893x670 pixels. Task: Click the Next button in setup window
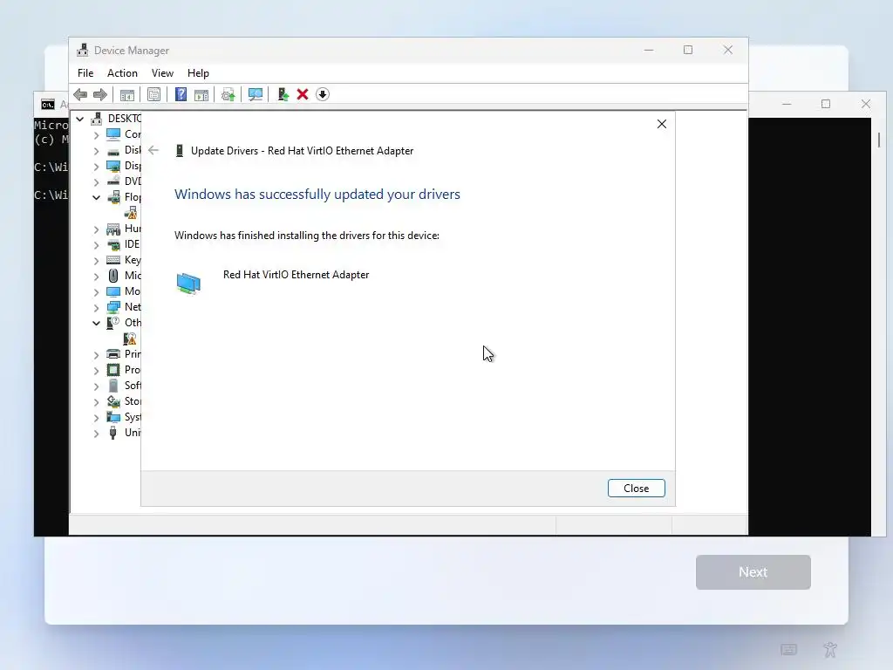[753, 572]
